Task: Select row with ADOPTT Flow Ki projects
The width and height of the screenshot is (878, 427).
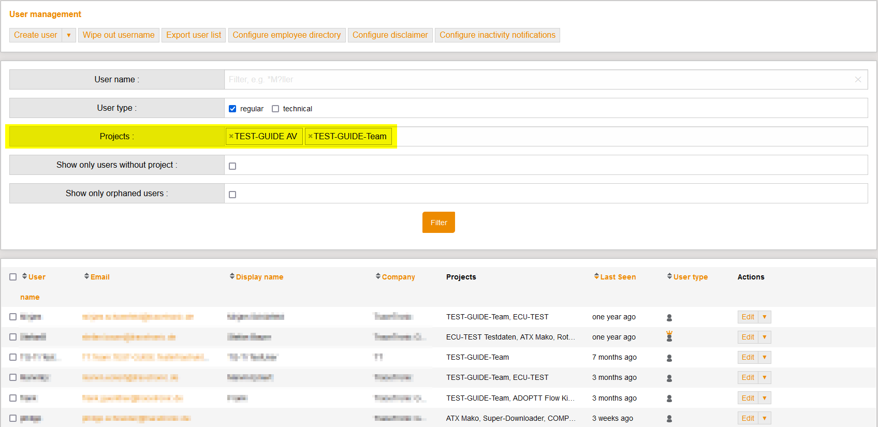Action: [x=13, y=398]
